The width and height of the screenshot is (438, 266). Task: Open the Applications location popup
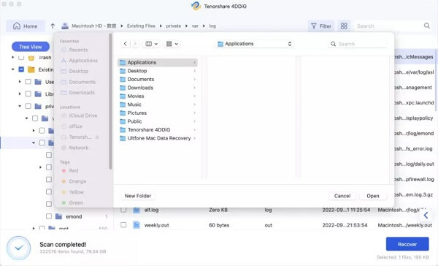[254, 44]
